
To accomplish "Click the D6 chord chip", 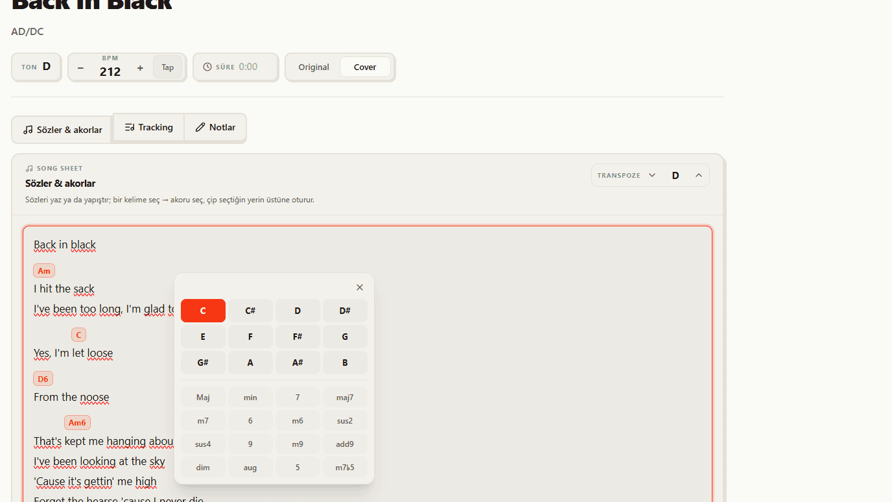I will 43,379.
